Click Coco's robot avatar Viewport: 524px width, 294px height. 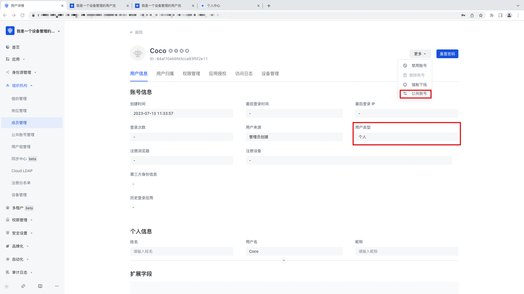138,53
